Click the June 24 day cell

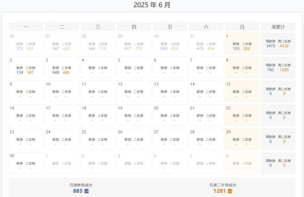pyautogui.click(x=62, y=139)
